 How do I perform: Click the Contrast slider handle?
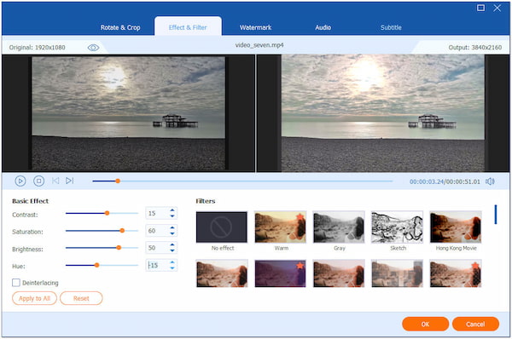[107, 213]
